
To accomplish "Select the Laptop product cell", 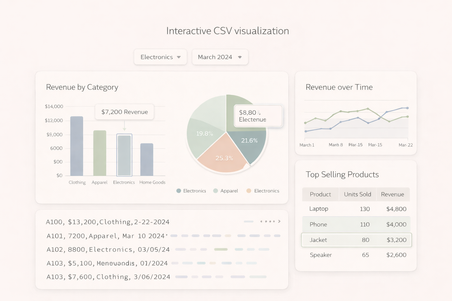I will 319,209.
